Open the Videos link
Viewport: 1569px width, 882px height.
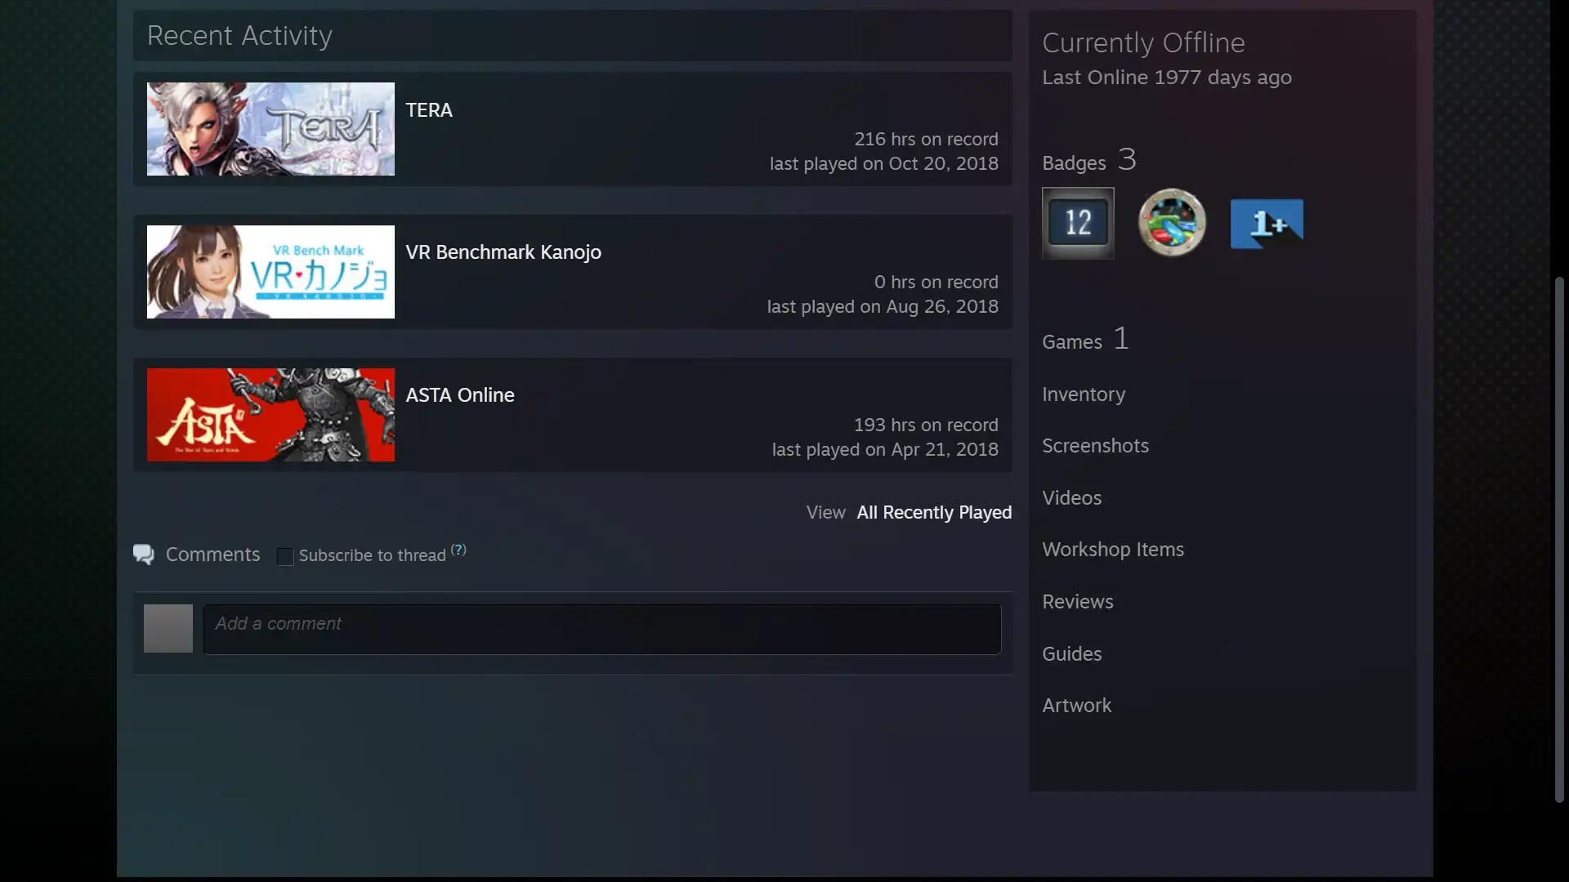click(x=1071, y=497)
